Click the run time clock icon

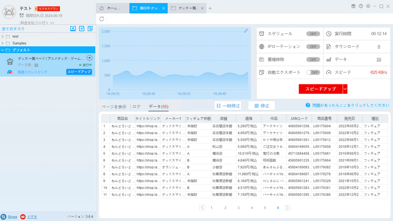click(x=329, y=33)
